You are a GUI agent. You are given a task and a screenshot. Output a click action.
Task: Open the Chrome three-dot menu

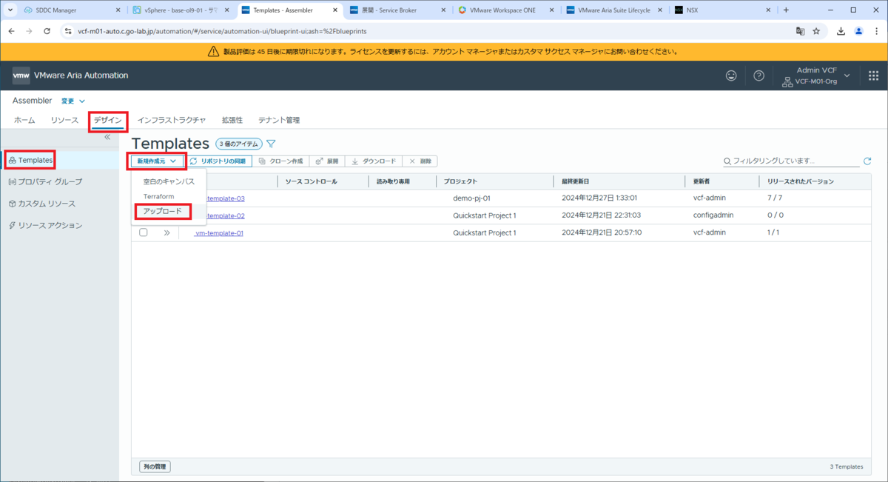pos(875,31)
